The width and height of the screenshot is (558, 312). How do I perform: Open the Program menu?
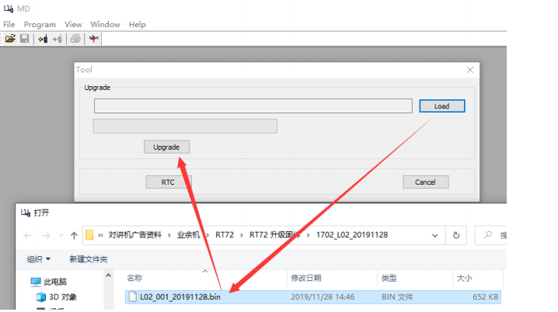(40, 24)
